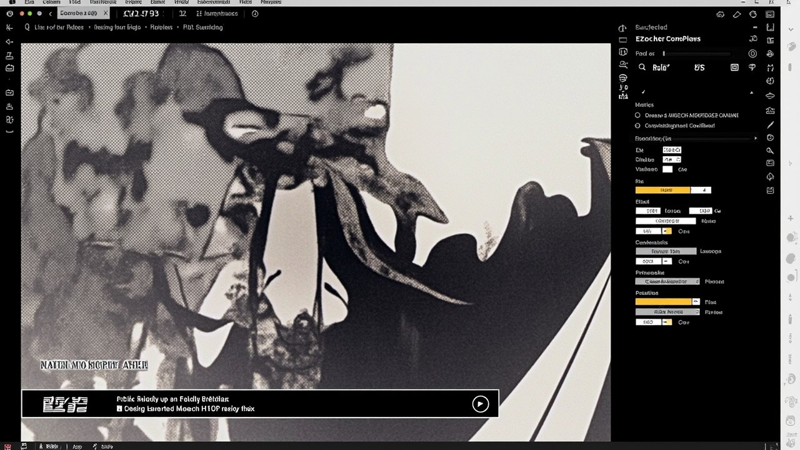Click the wide yellow color bar near the panel bottom
Image resolution: width=800 pixels, height=450 pixels.
663,302
